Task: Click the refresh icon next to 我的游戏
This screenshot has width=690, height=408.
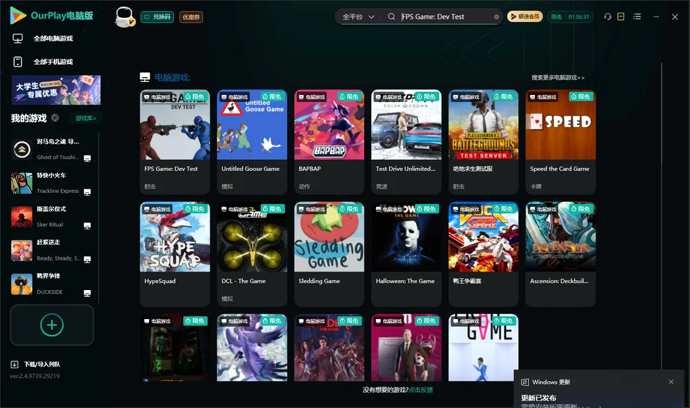Action: coord(55,118)
